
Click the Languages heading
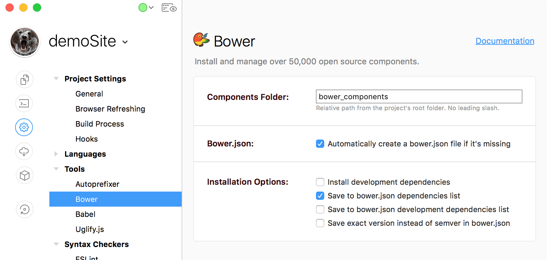(85, 154)
